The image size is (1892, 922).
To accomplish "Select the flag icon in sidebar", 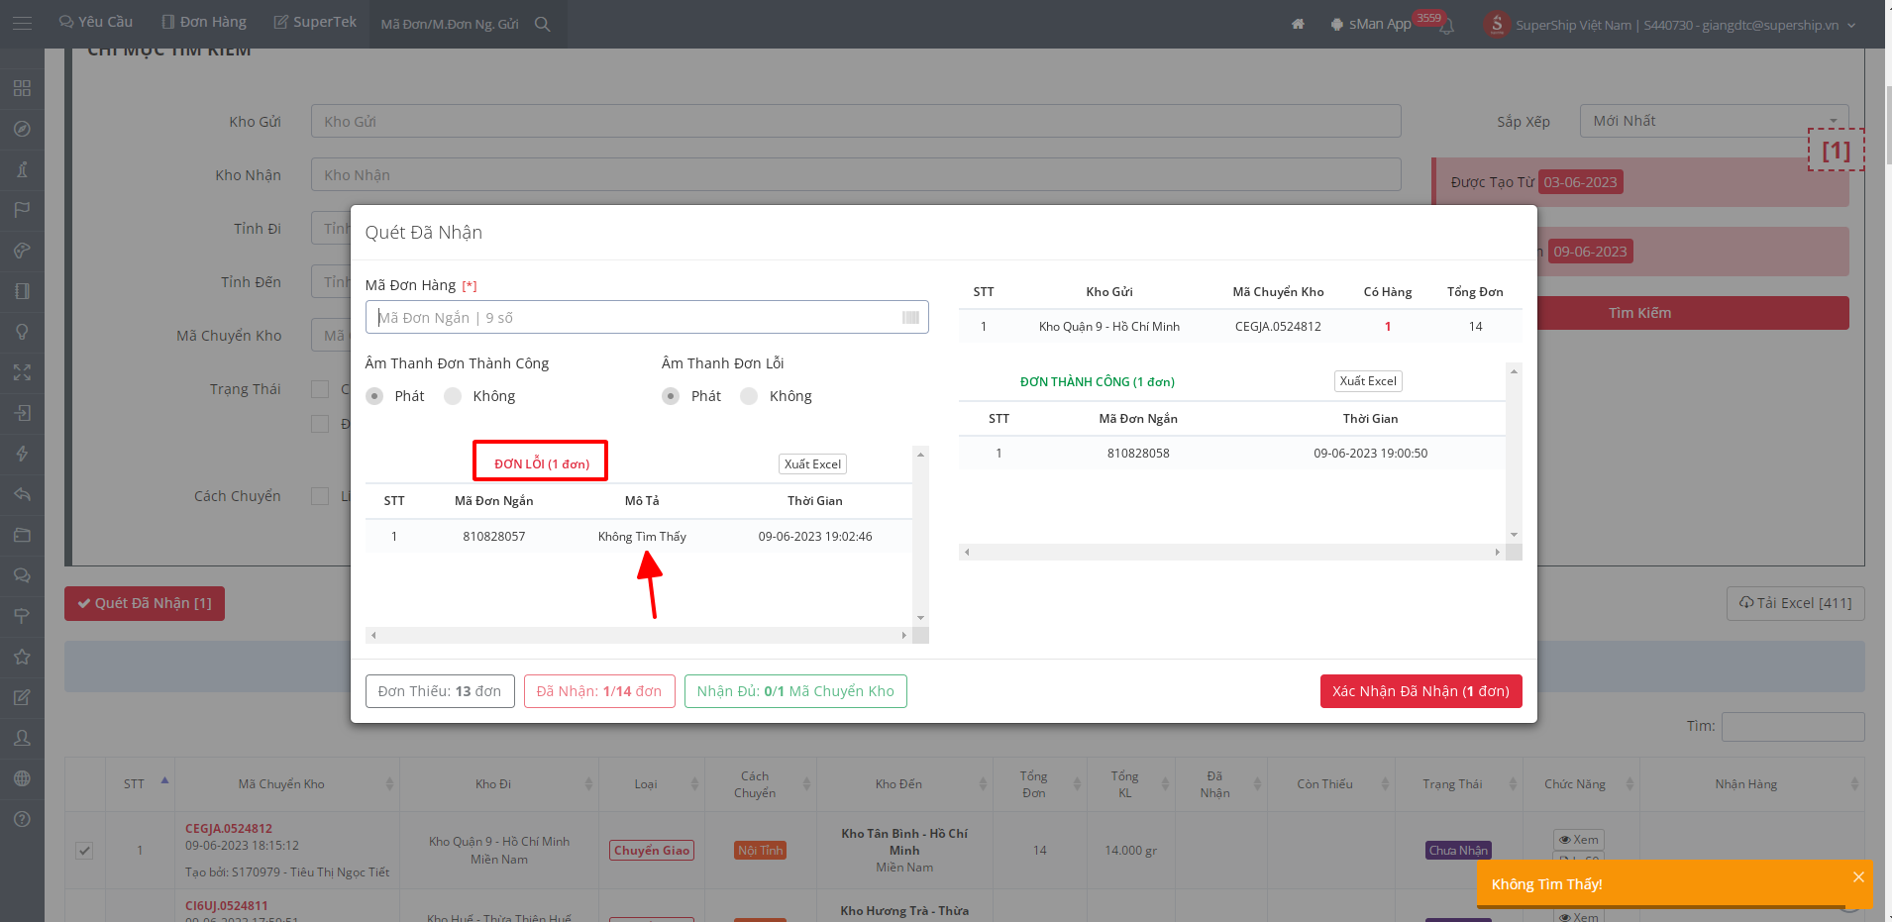I will [x=22, y=210].
